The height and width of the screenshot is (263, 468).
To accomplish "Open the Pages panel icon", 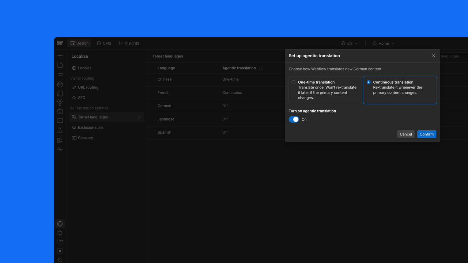I will (x=60, y=65).
